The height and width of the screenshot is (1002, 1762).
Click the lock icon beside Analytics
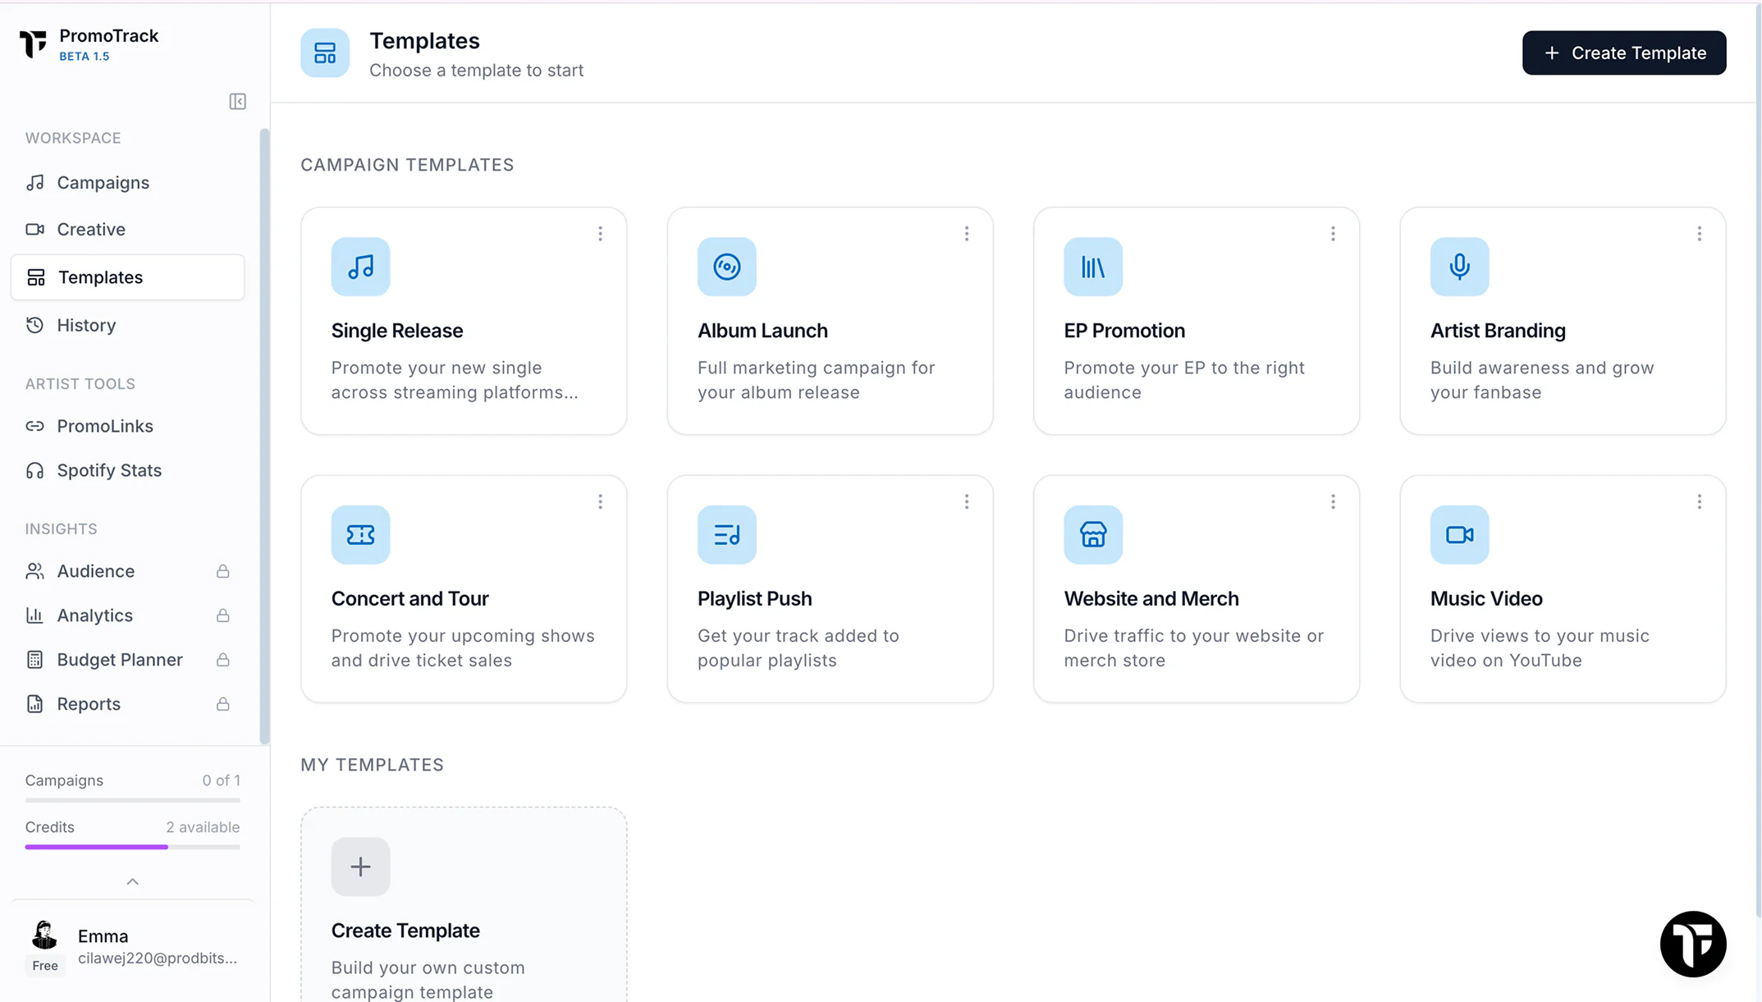(x=222, y=615)
